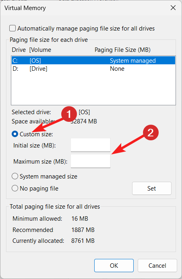Click the Paging File Size (MB) header
The width and height of the screenshot is (182, 279).
coord(122,50)
